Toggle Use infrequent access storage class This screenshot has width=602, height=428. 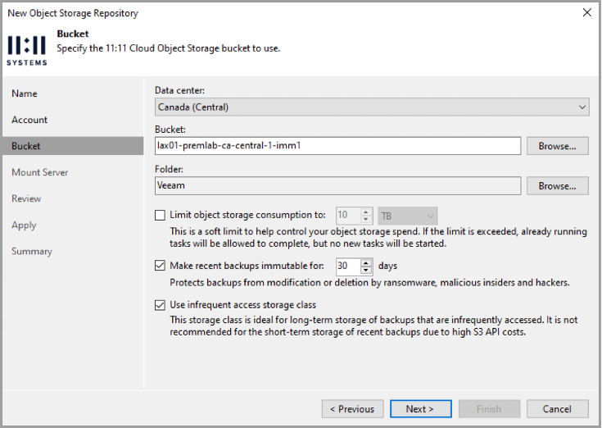[160, 305]
